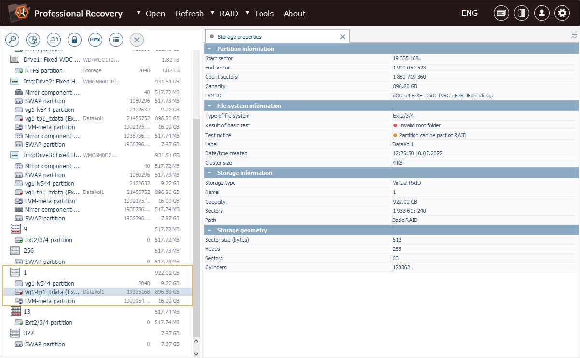Switch language using ENG button
Screen dimensions: 580x358
click(469, 14)
